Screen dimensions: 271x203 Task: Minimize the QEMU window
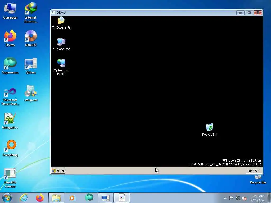(x=240, y=13)
